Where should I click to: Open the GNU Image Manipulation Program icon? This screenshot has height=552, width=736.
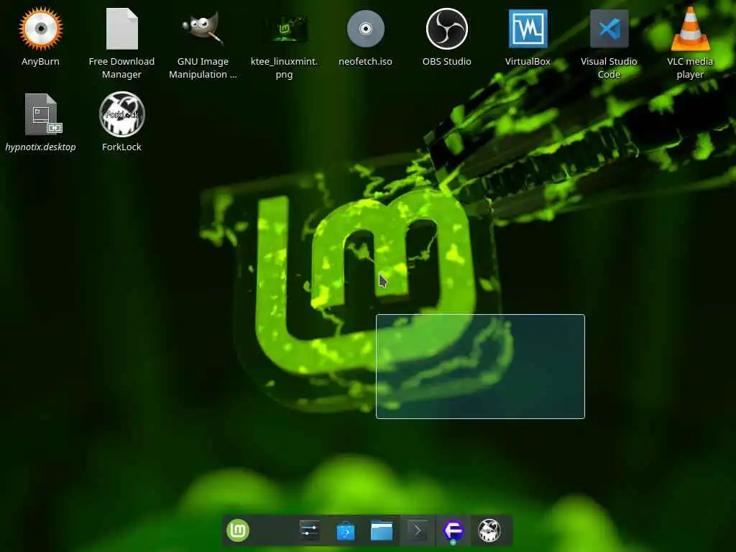(203, 29)
